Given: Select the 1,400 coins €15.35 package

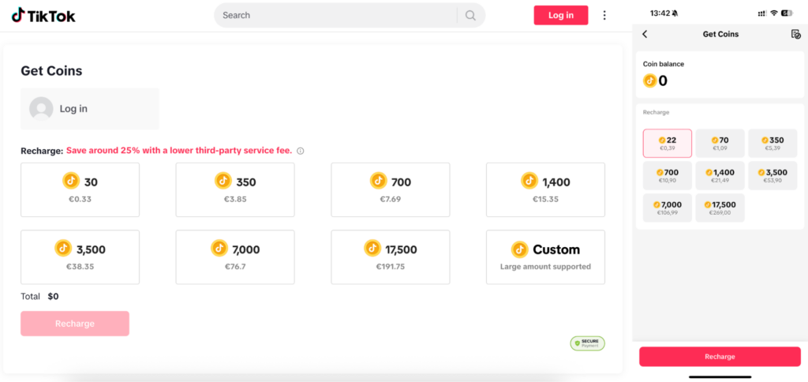Looking at the screenshot, I should (545, 189).
